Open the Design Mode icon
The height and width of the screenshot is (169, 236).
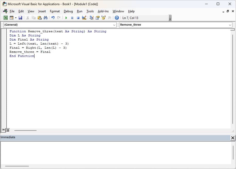pos(84,17)
